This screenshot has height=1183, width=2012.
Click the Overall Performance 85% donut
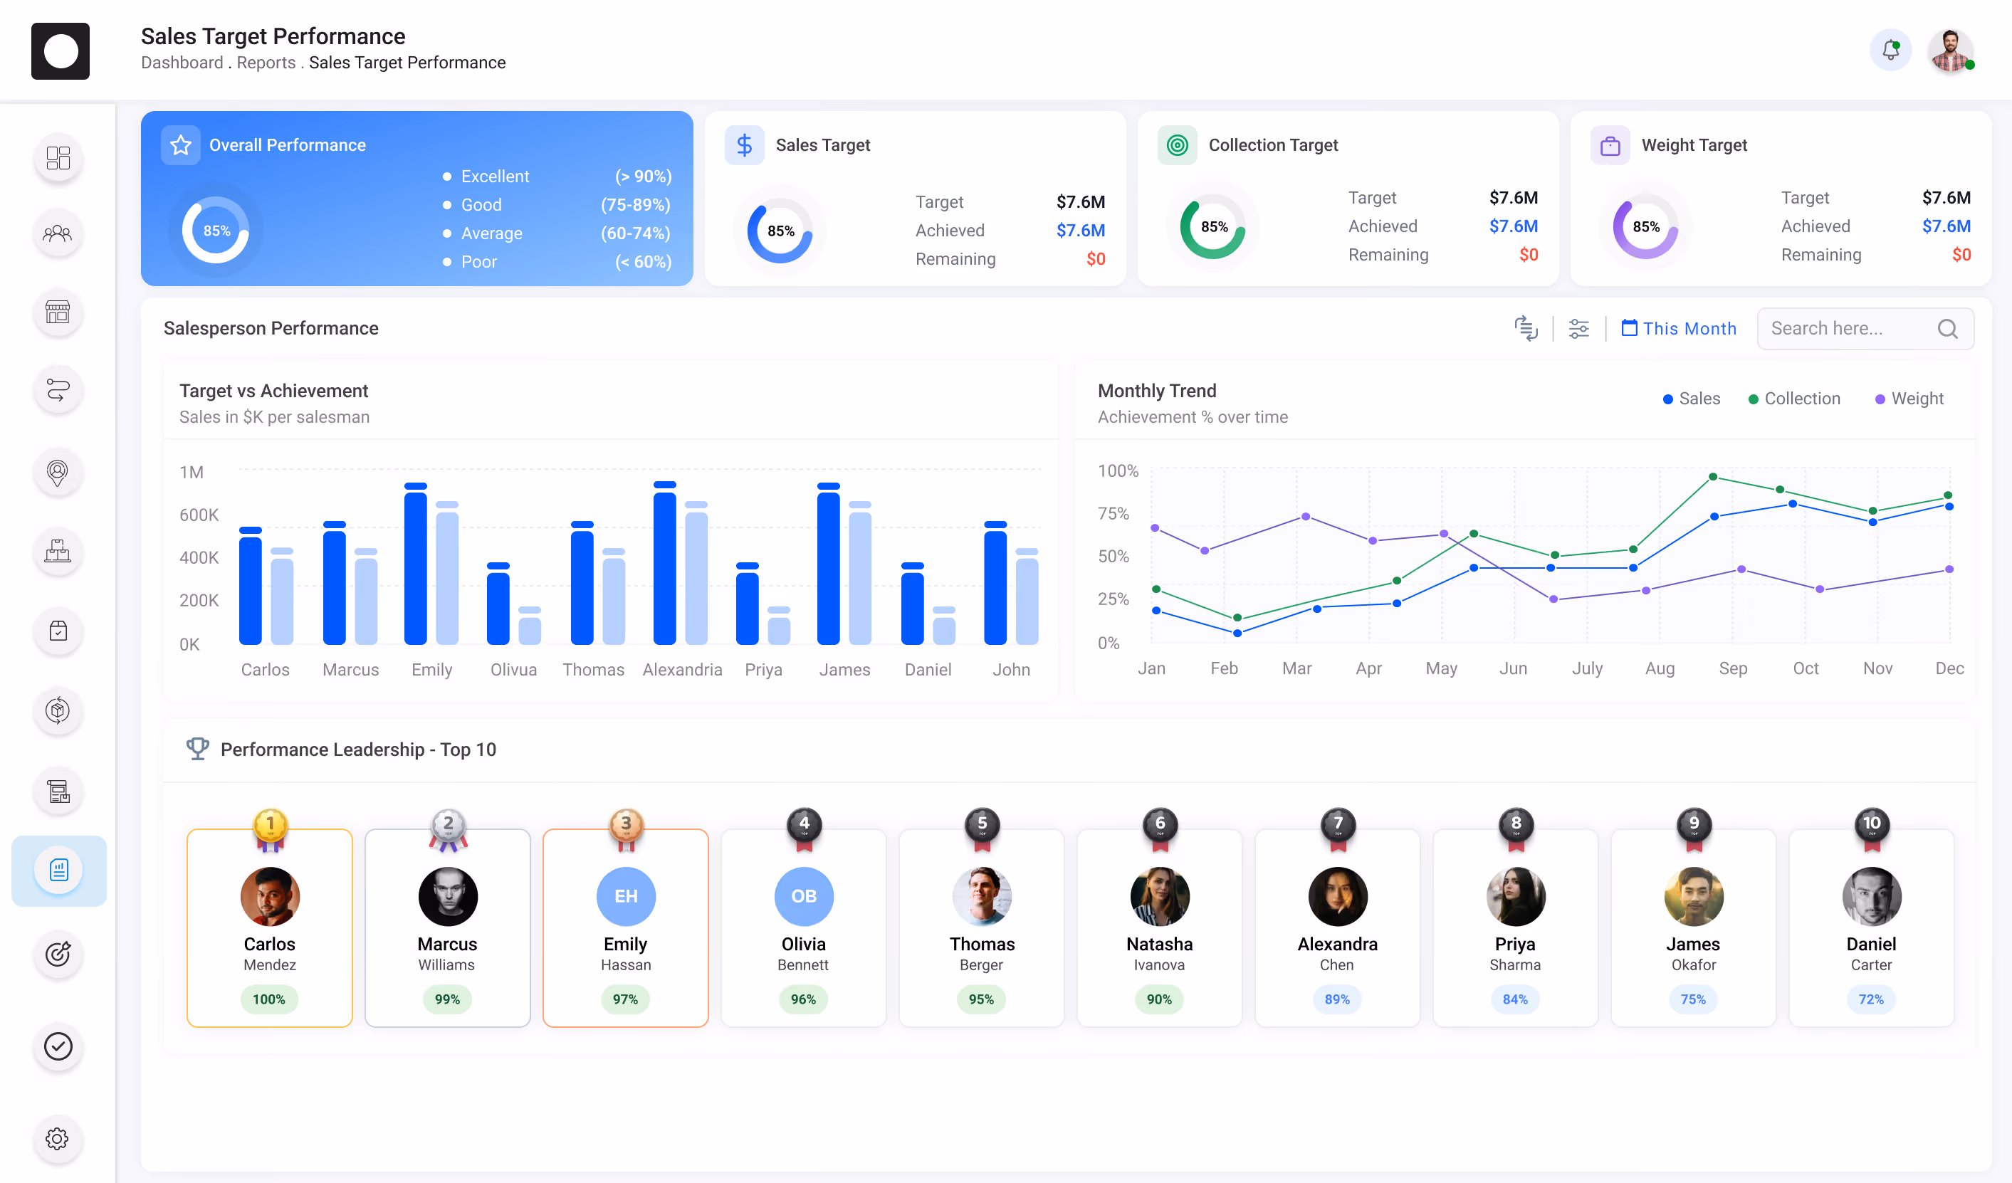point(216,230)
